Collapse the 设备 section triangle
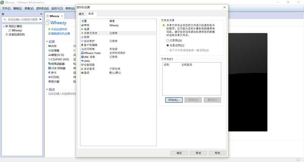Image resolution: width=304 pixels, height=162 pixels. [x=47, y=41]
